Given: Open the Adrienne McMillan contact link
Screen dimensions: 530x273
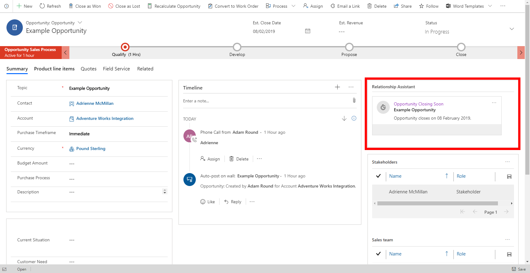Looking at the screenshot, I should pyautogui.click(x=95, y=104).
